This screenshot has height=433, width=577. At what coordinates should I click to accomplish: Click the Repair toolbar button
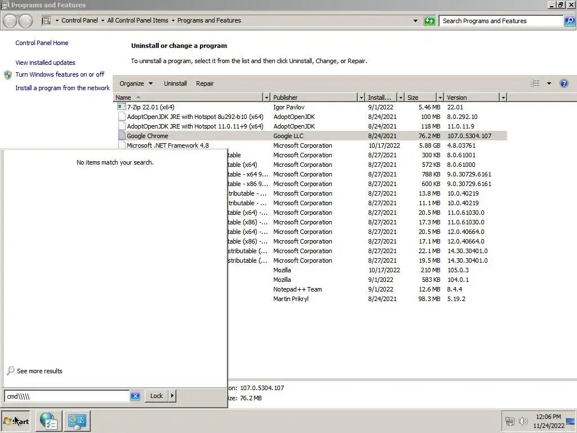pyautogui.click(x=205, y=83)
